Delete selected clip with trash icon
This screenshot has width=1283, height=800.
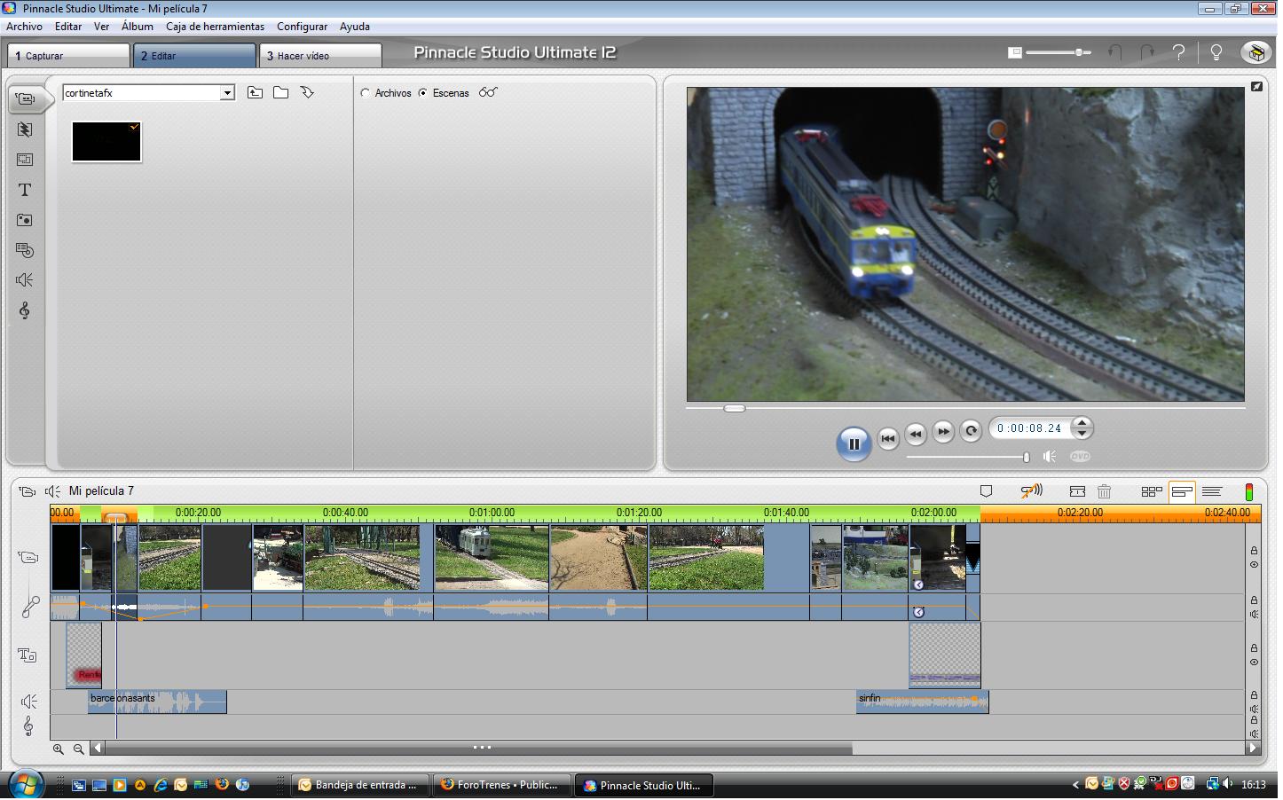tap(1105, 491)
